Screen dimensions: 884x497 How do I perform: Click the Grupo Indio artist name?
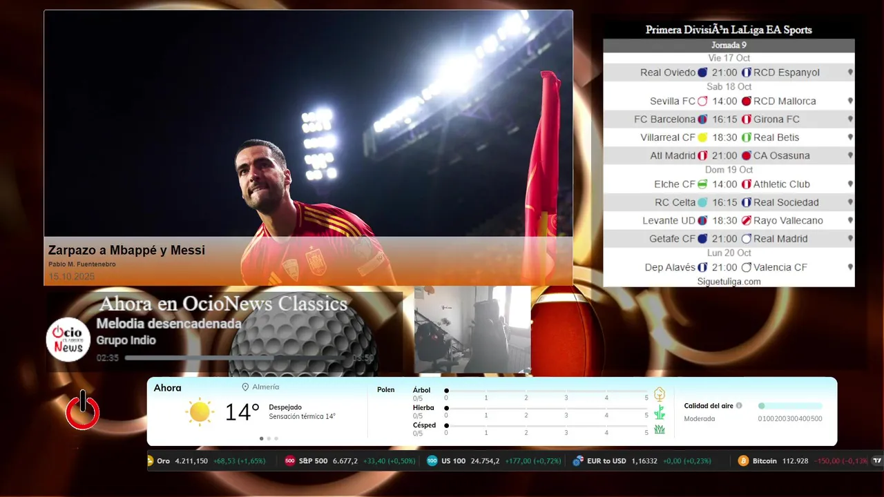tap(126, 340)
